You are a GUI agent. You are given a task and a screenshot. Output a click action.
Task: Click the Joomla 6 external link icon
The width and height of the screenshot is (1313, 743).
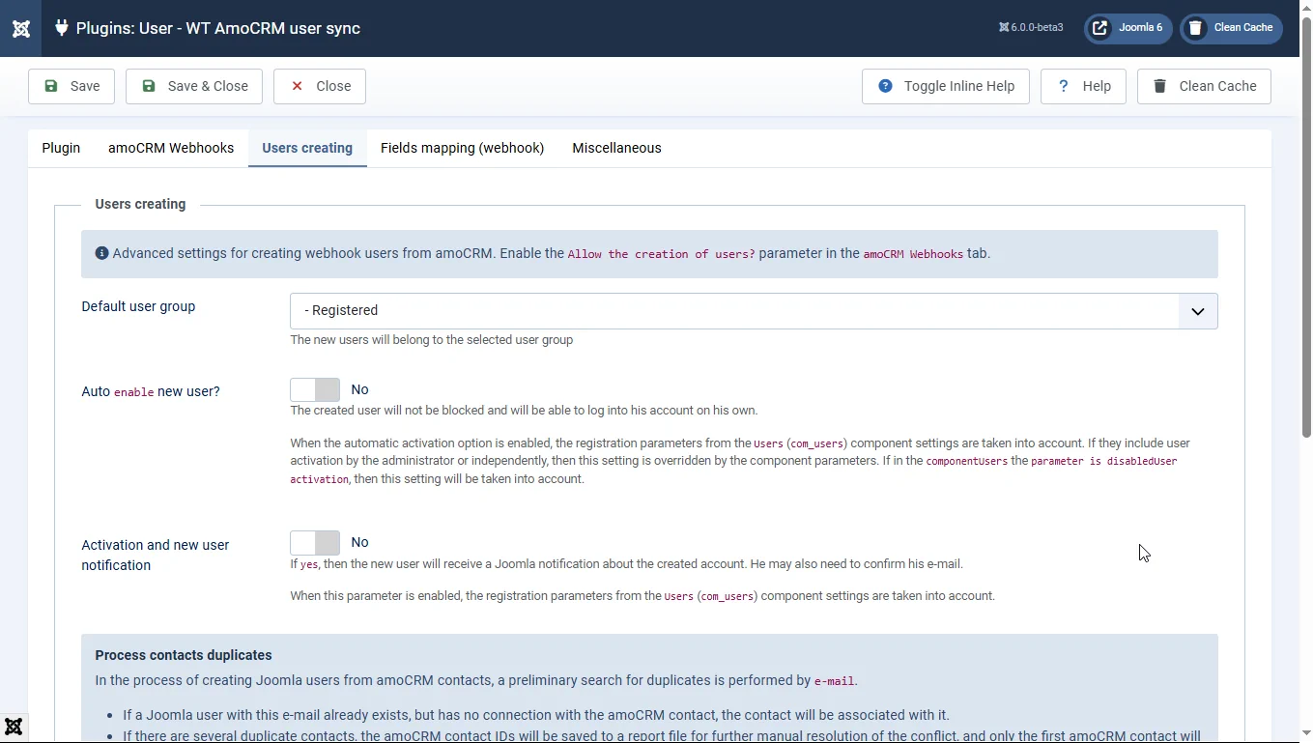tap(1100, 28)
